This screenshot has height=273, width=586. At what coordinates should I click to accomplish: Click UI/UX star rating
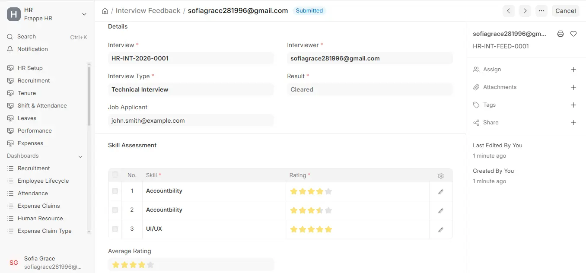[x=311, y=229]
